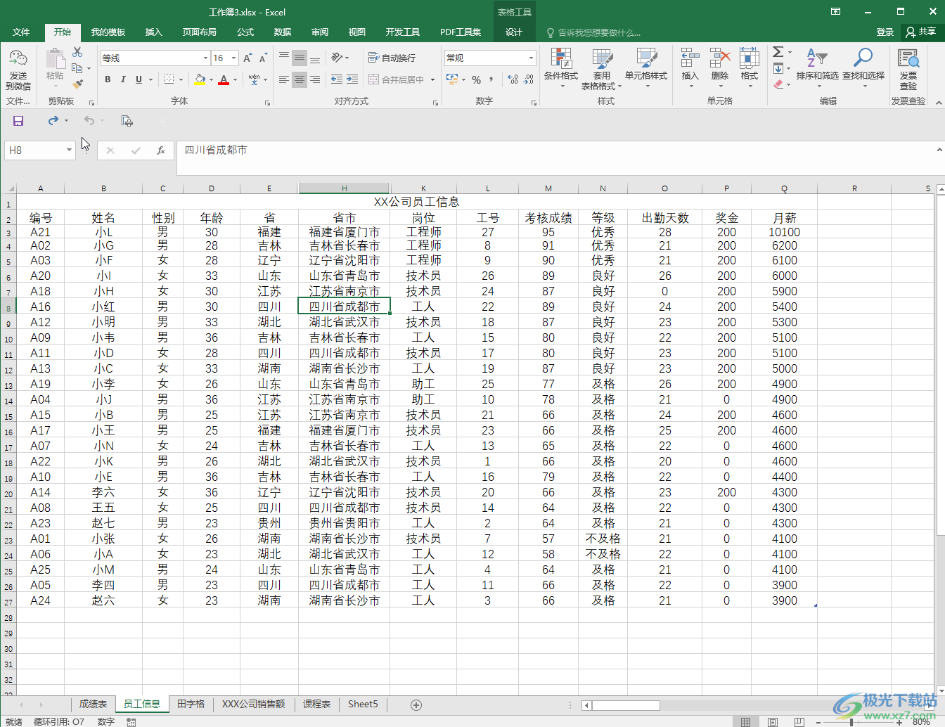Open the 课程表 sheet tab
This screenshot has height=727, width=945.
[x=316, y=704]
